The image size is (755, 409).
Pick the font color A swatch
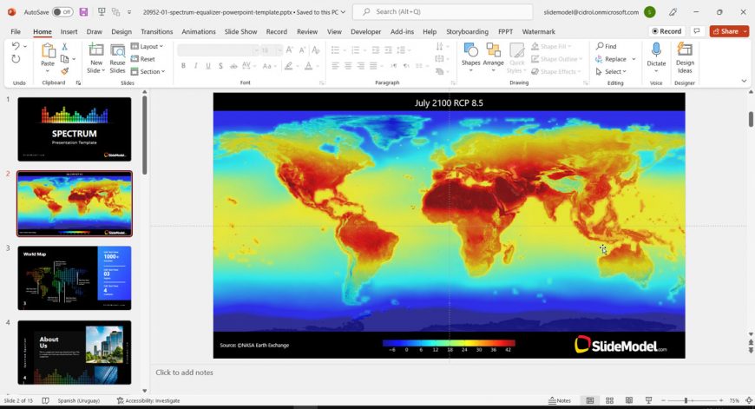(308, 66)
